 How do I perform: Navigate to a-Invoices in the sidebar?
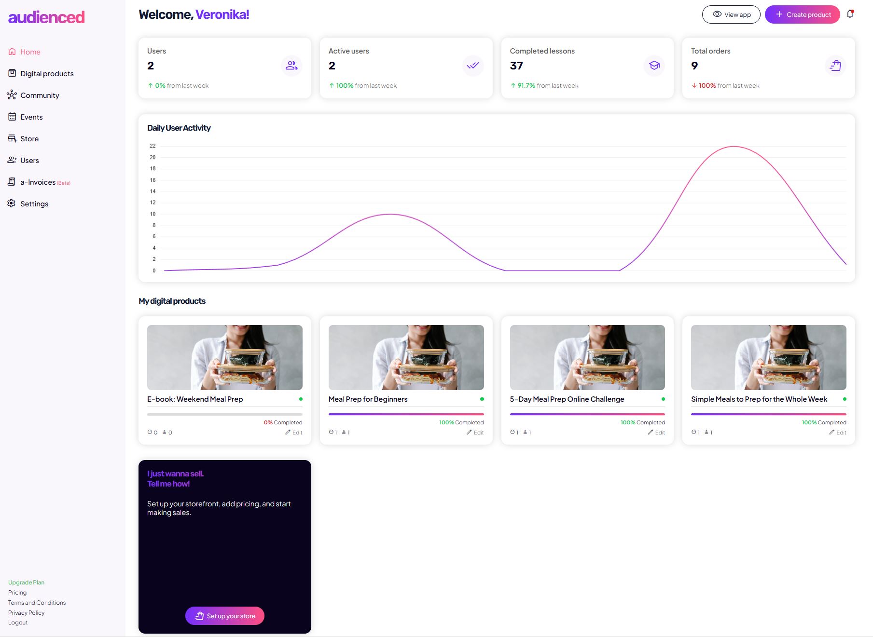pyautogui.click(x=38, y=182)
